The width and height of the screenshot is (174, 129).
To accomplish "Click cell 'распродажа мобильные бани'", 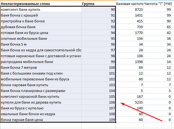I will click(x=41, y=62).
